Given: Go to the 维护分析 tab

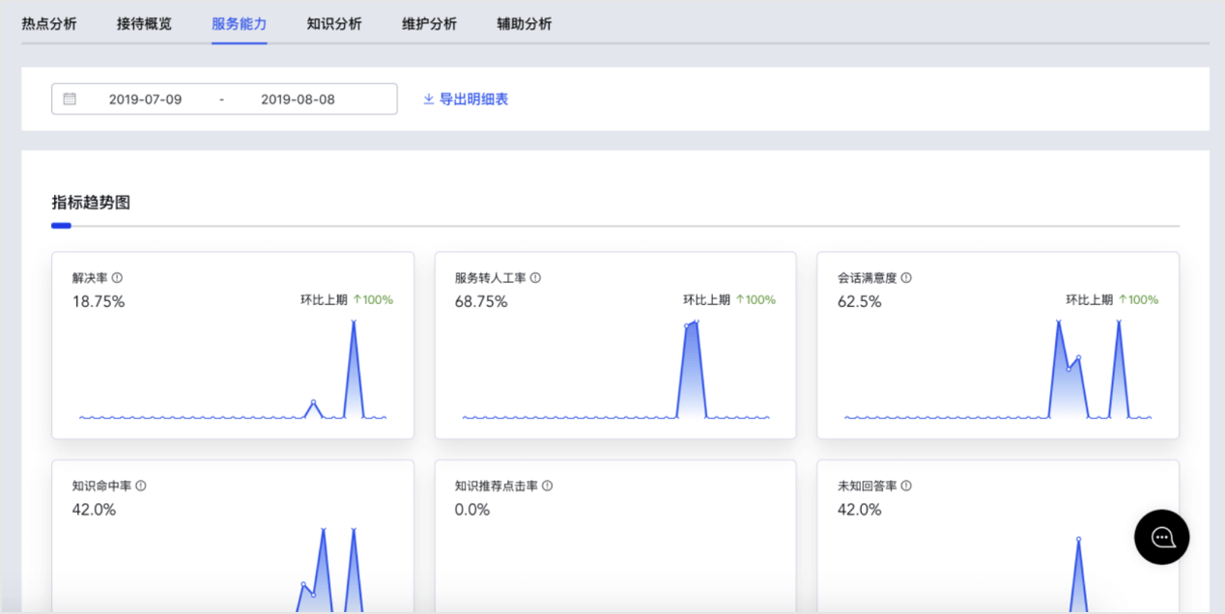Looking at the screenshot, I should 429,23.
